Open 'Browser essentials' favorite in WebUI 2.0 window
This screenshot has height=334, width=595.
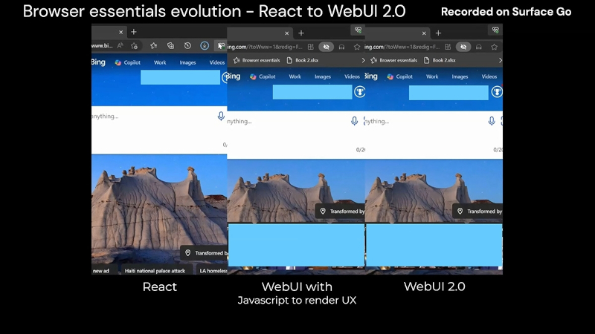pyautogui.click(x=394, y=60)
